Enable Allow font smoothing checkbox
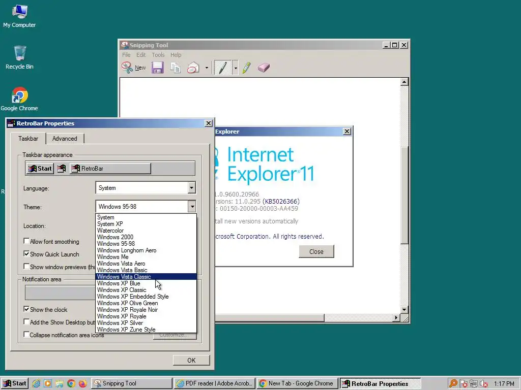Viewport: 521px width, 390px height. (x=26, y=241)
